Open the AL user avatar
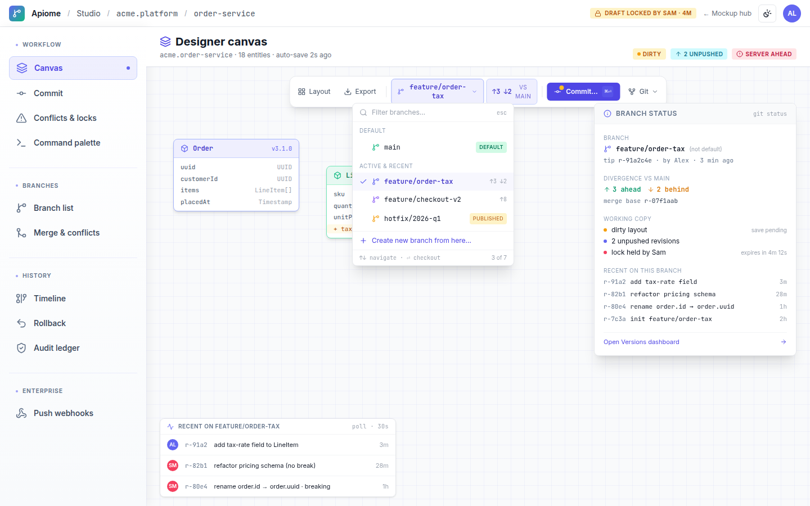The image size is (810, 506). click(x=792, y=13)
